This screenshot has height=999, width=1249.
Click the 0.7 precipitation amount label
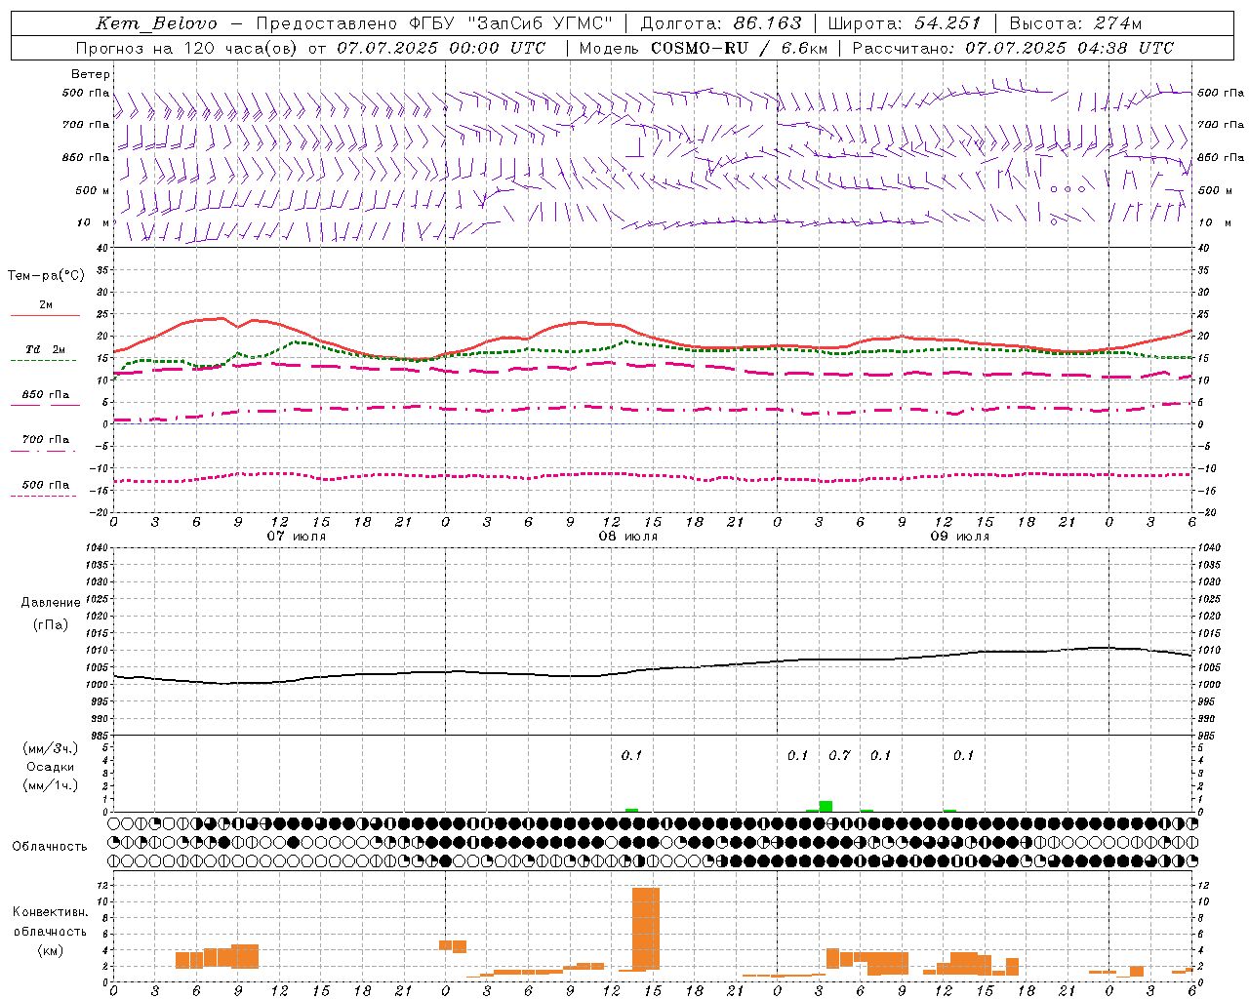coord(839,755)
